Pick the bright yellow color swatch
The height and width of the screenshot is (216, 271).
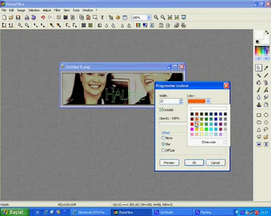point(202,129)
